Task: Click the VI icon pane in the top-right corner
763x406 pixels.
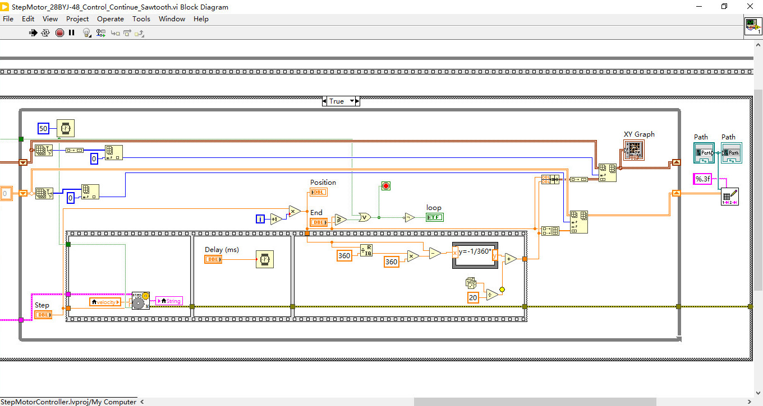Action: coord(753,26)
